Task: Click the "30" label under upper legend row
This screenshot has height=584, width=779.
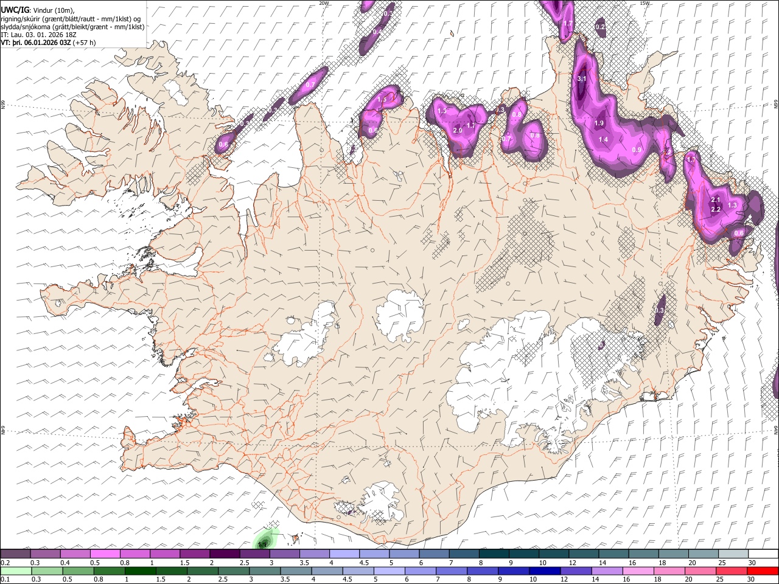Action: coord(752,563)
